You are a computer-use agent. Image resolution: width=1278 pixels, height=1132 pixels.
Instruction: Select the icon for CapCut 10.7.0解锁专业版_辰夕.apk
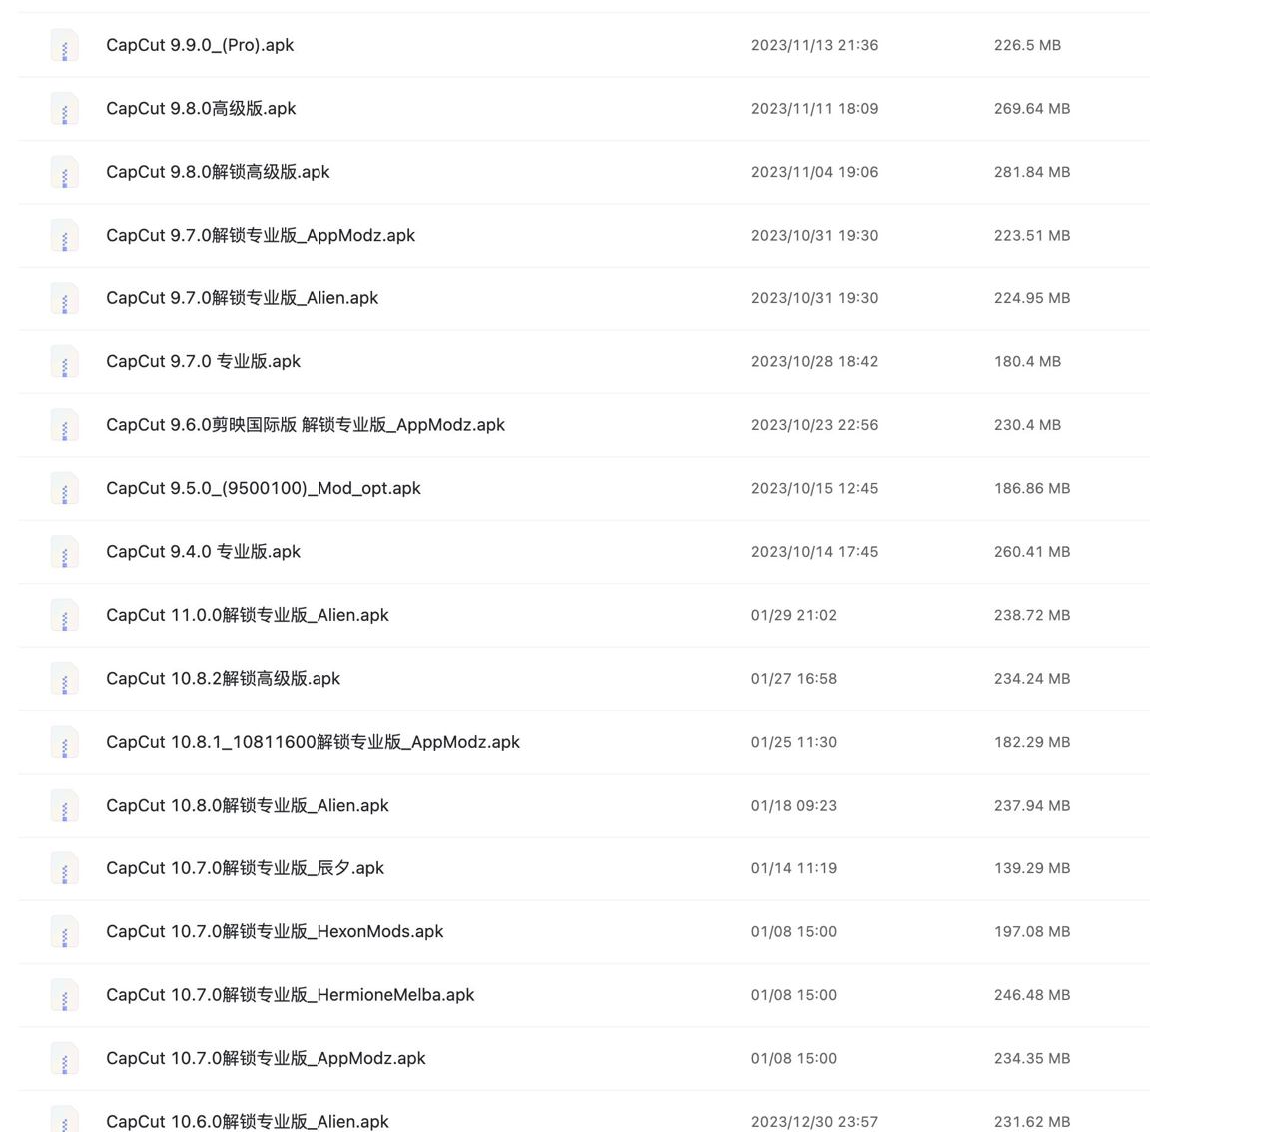(x=64, y=868)
